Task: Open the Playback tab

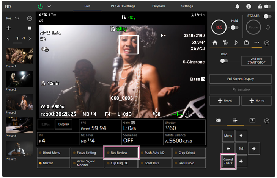Action: click(159, 6)
